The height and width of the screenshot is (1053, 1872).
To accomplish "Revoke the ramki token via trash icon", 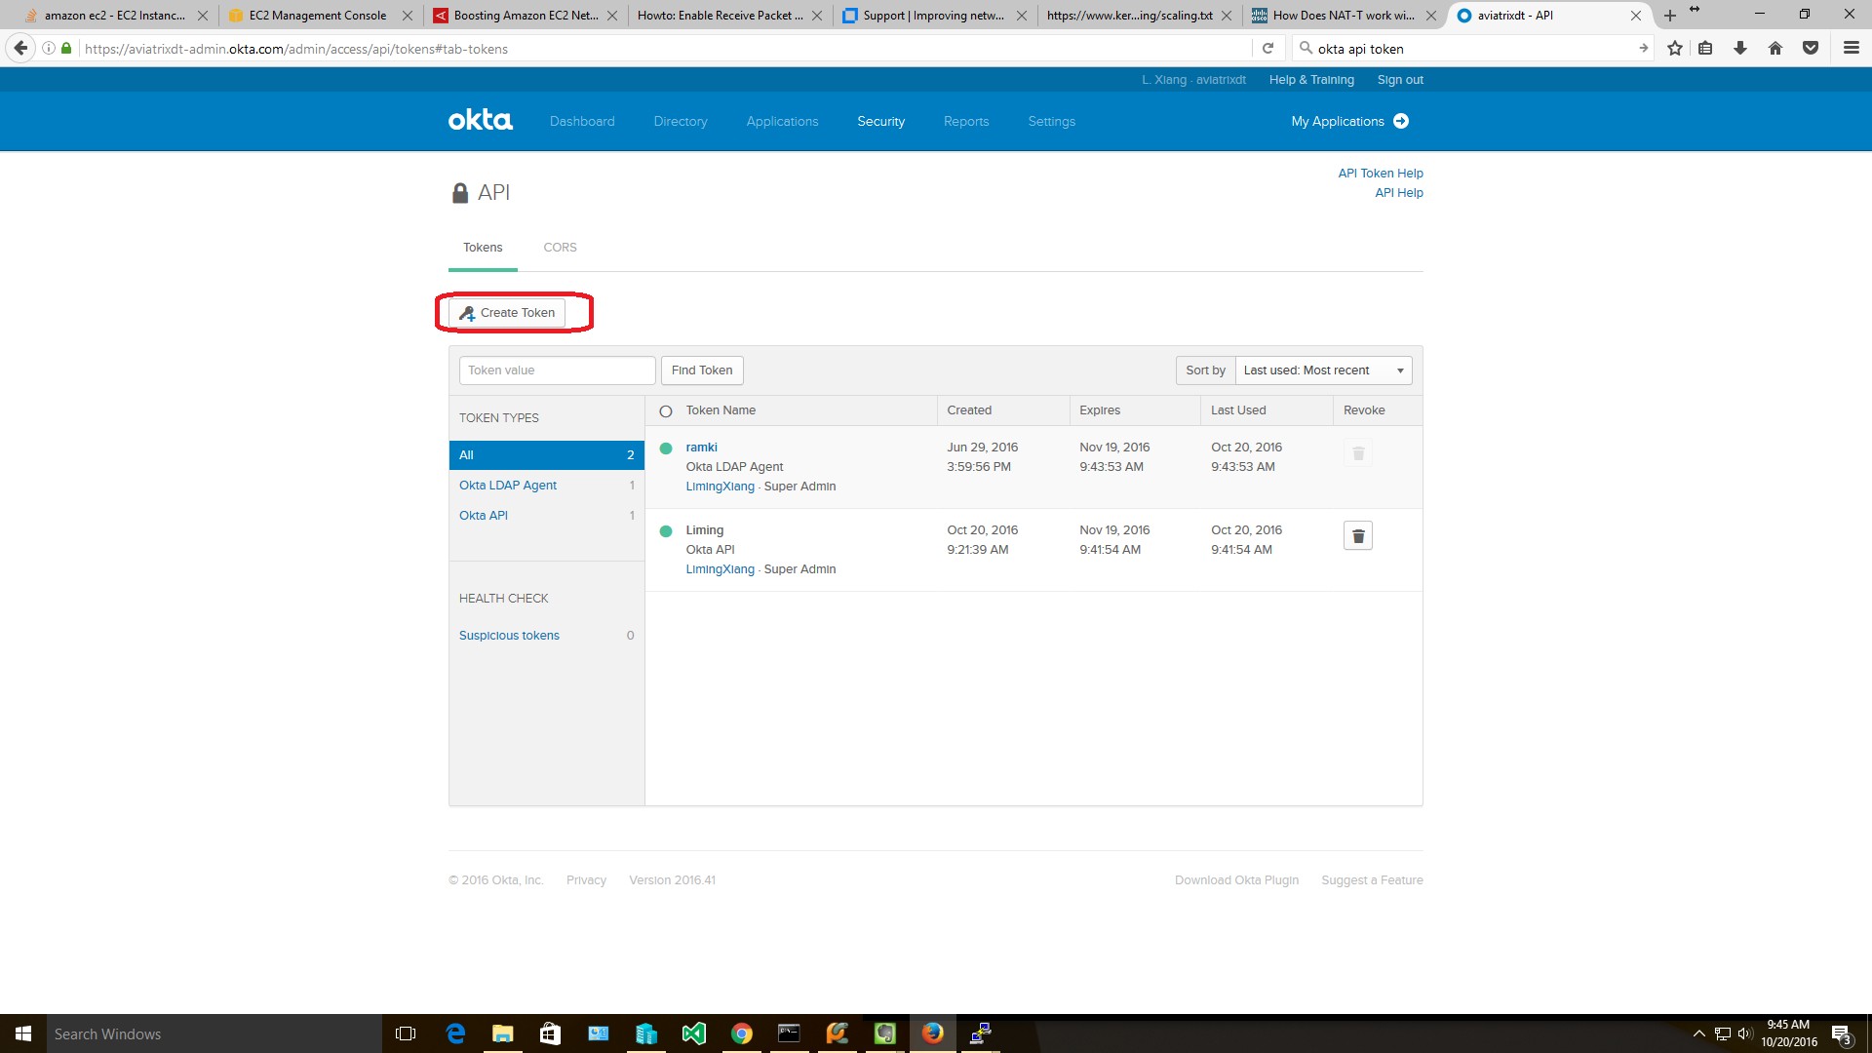I will (x=1358, y=452).
